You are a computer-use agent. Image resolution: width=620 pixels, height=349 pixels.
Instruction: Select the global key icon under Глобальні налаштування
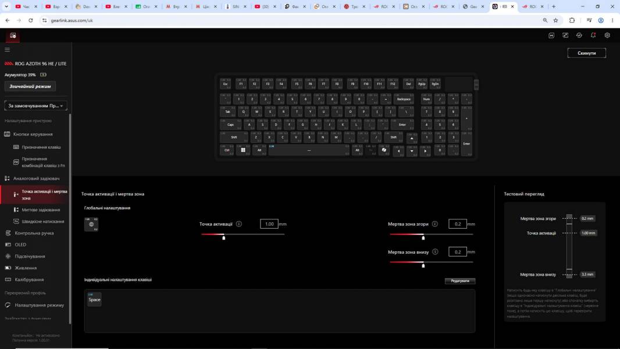click(91, 224)
